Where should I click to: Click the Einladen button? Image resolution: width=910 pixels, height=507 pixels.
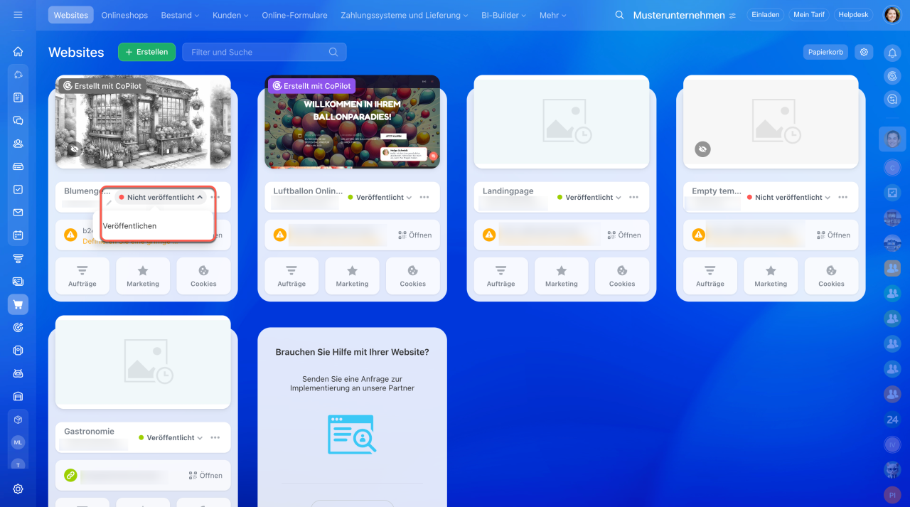pos(766,15)
